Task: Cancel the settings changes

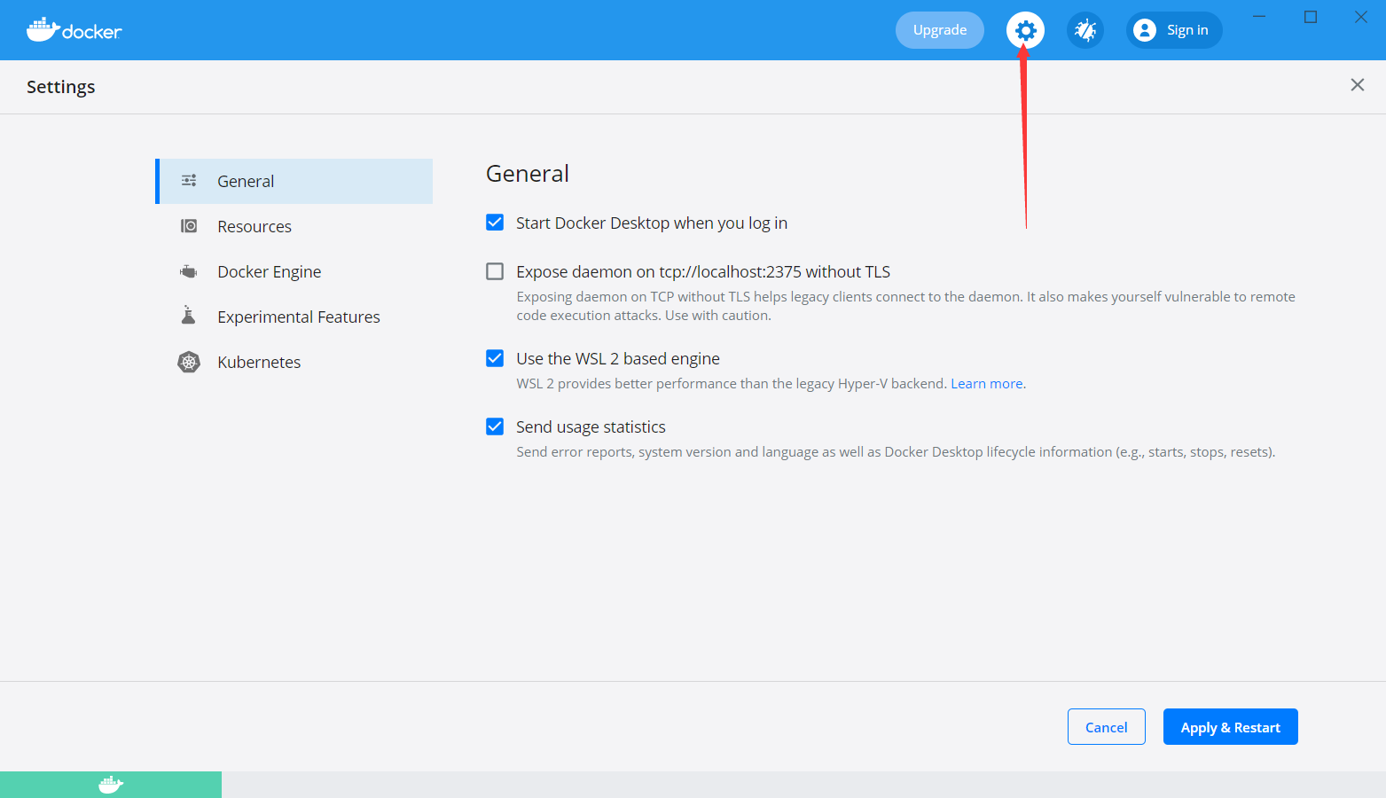Action: (1107, 727)
